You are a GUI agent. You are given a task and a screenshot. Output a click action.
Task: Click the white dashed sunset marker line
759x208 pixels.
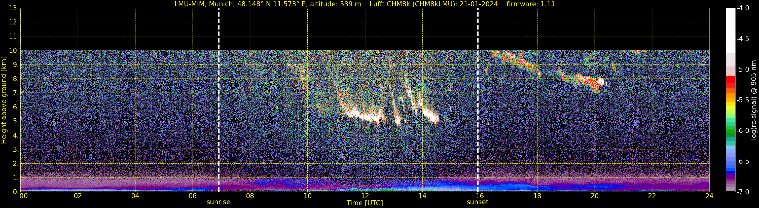click(x=478, y=100)
